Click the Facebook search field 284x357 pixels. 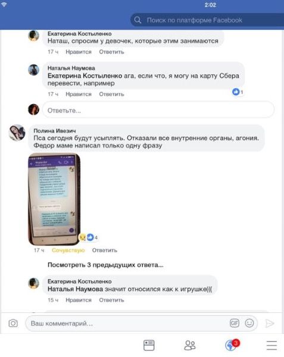point(207,20)
